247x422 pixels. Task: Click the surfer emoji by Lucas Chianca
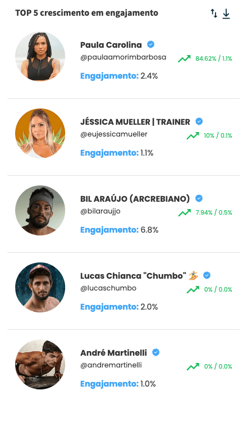[x=193, y=275]
